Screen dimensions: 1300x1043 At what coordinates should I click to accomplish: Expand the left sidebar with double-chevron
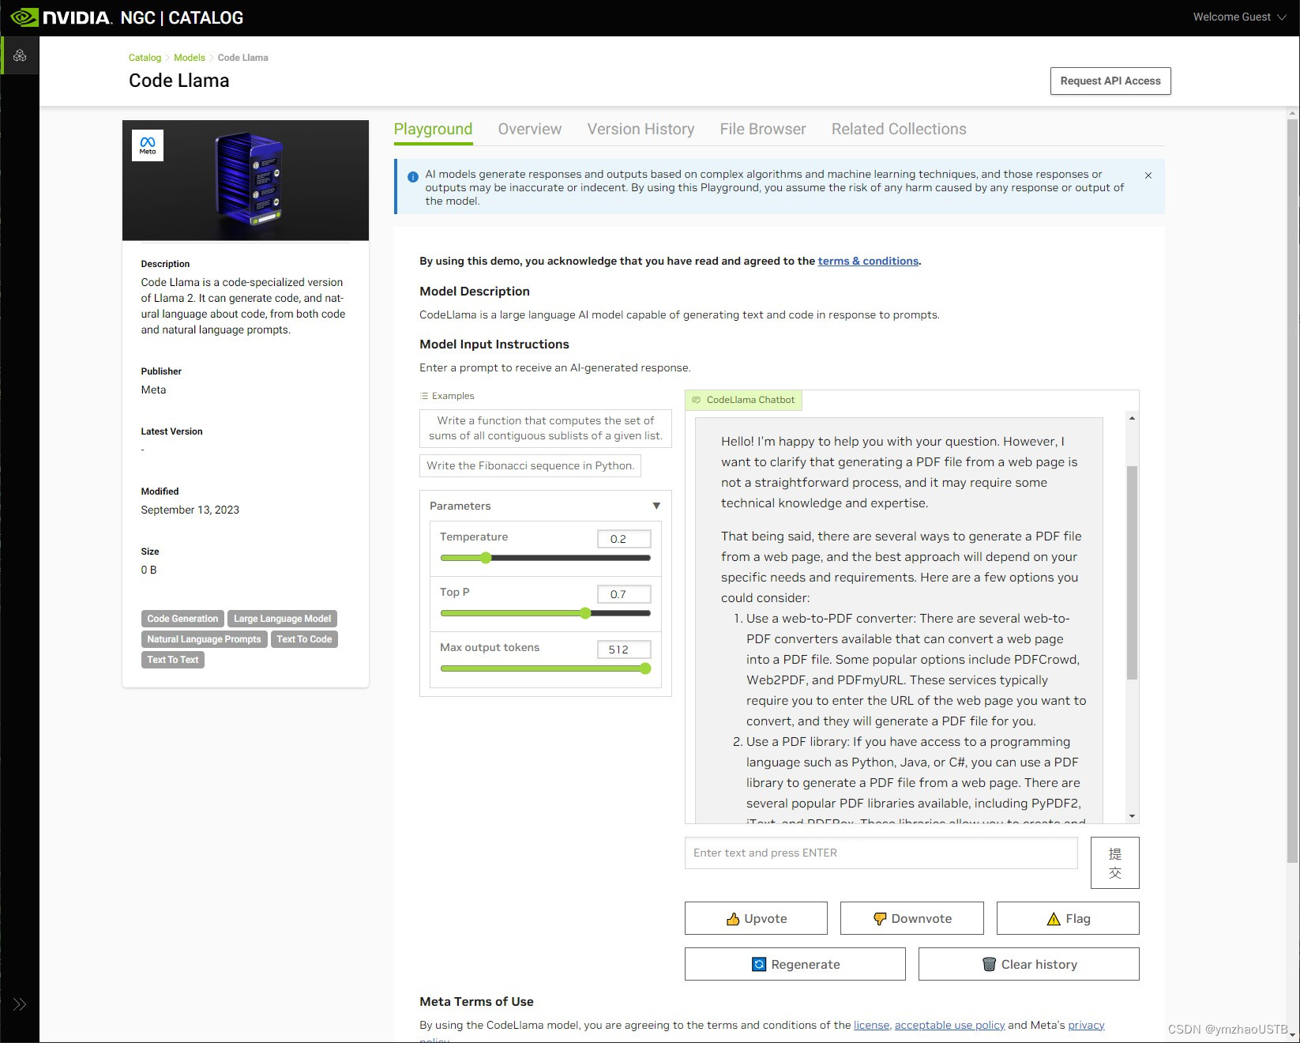click(20, 1004)
